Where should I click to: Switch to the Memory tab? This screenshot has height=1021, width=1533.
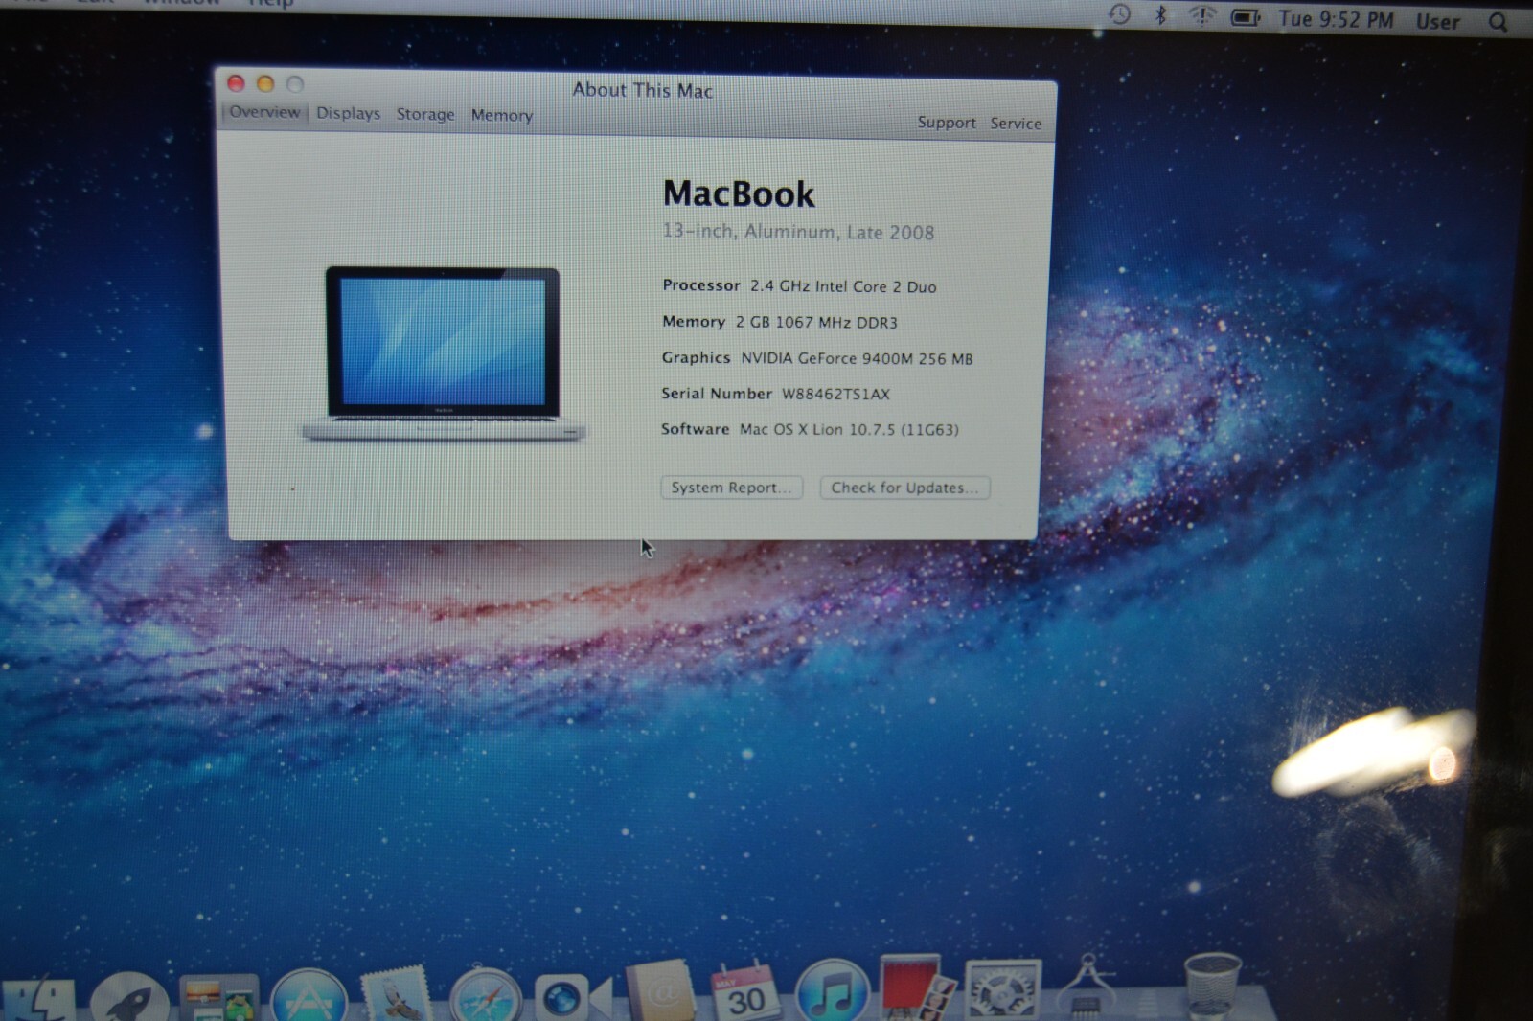(502, 115)
